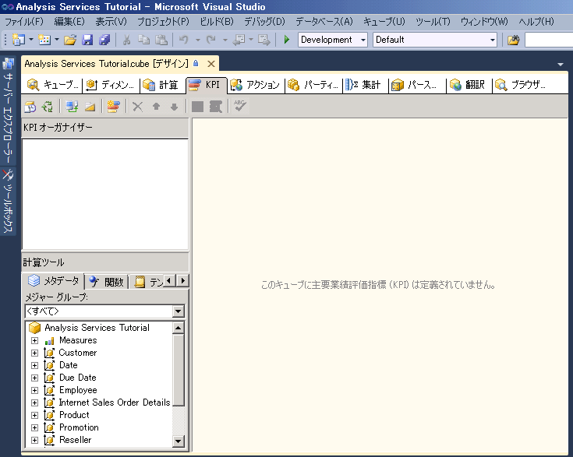The height and width of the screenshot is (457, 573).
Task: Click the Undo arrow icon
Action: coord(184,40)
